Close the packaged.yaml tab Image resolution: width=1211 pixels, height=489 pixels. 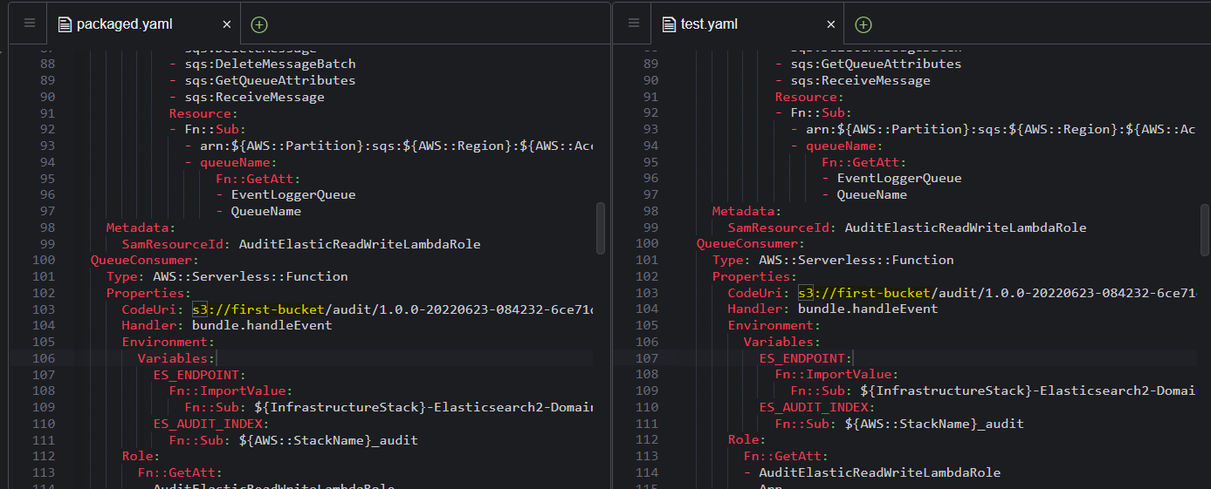coord(227,24)
